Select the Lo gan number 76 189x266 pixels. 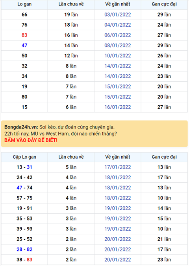tap(24, 25)
